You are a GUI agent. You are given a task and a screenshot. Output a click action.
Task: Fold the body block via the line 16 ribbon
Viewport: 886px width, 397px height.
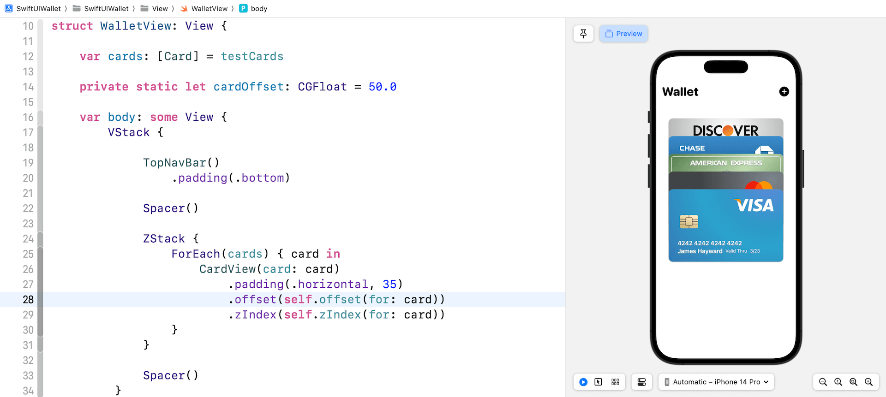[x=40, y=117]
